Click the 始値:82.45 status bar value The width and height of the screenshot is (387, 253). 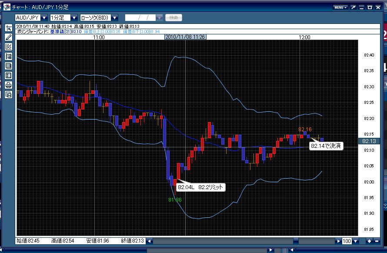pos(28,241)
